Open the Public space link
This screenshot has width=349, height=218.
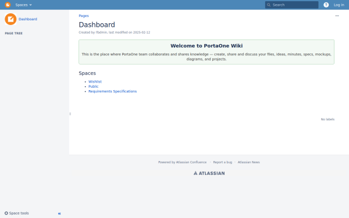pyautogui.click(x=93, y=87)
